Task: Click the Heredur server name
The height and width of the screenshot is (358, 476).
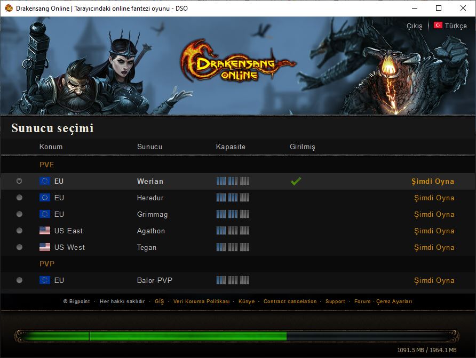Action: 150,198
